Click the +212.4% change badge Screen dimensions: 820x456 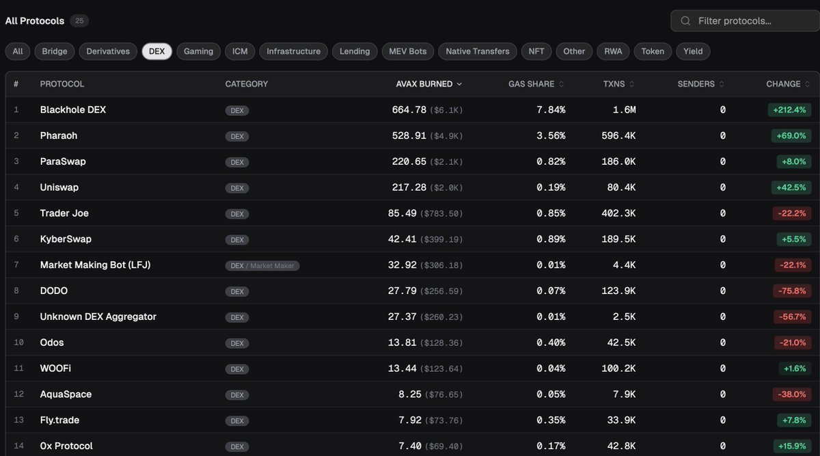point(789,110)
